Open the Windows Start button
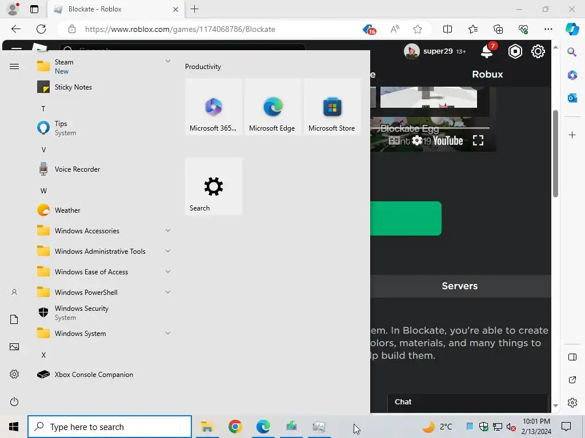The width and height of the screenshot is (585, 438). tap(14, 427)
